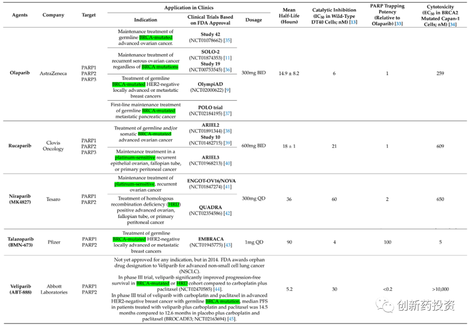470x326 pixels.
Task: Click the 'Indication' sub-header
Action: [145, 20]
